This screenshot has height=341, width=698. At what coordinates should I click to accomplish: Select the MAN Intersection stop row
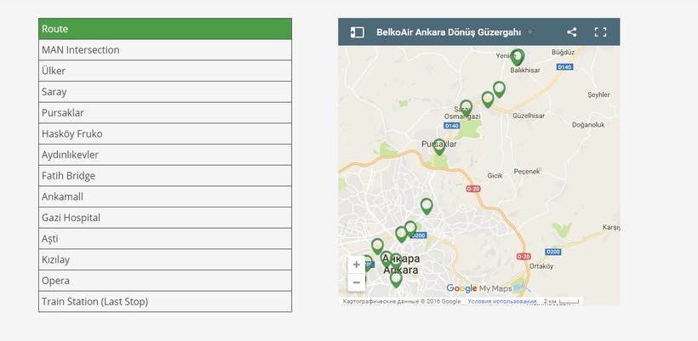click(165, 50)
